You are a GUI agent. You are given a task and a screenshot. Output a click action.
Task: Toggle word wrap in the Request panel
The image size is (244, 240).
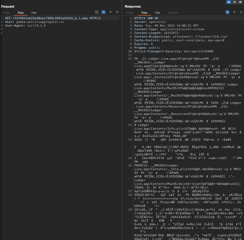click(x=104, y=12)
